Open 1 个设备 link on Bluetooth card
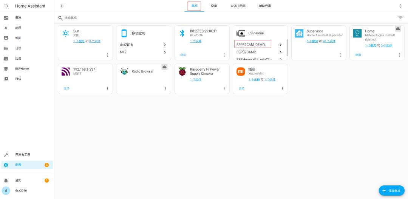408x199 pixels. 196,42
